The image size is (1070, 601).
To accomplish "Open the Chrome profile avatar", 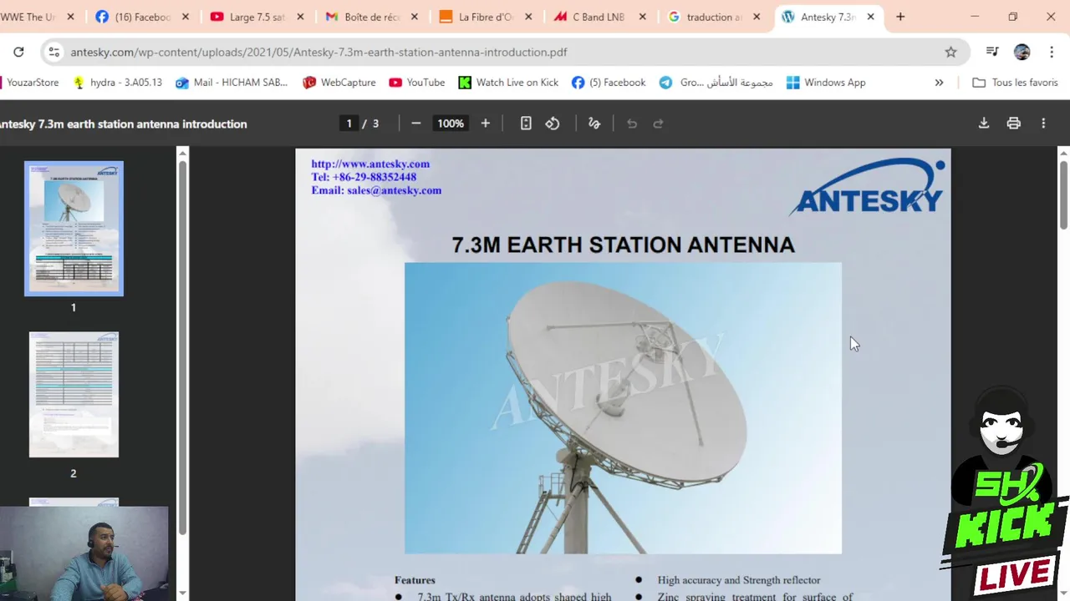I will click(x=1022, y=52).
